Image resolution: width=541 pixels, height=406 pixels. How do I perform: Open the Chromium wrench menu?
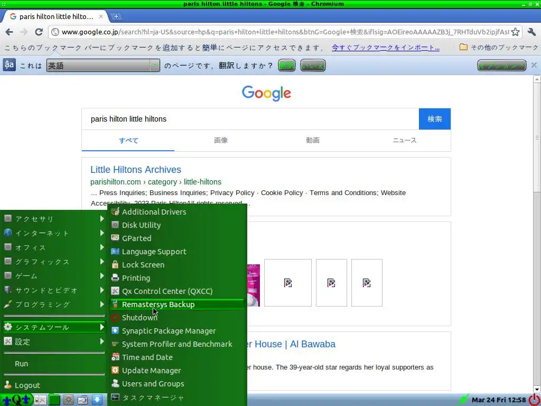point(531,32)
